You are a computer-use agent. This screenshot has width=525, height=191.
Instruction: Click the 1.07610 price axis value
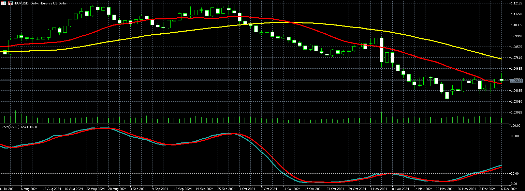(x=517, y=58)
